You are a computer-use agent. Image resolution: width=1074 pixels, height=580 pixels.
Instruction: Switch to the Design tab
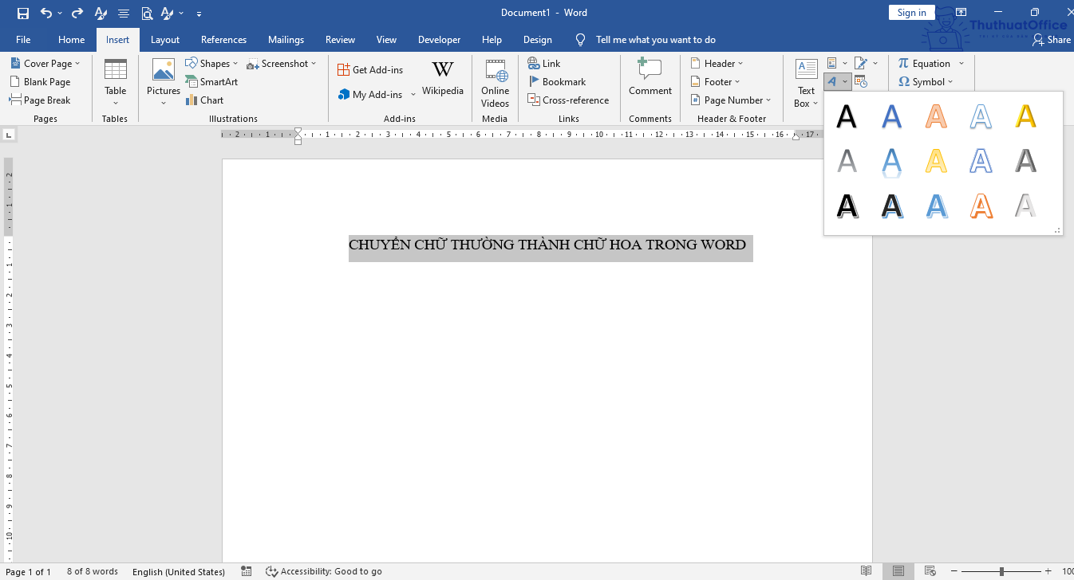(537, 39)
